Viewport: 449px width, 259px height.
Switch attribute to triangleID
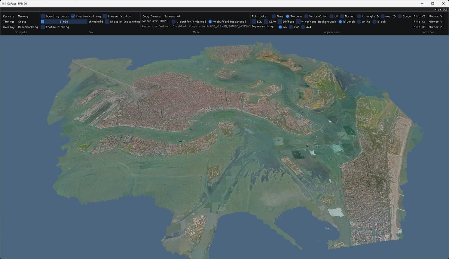[x=360, y=16]
